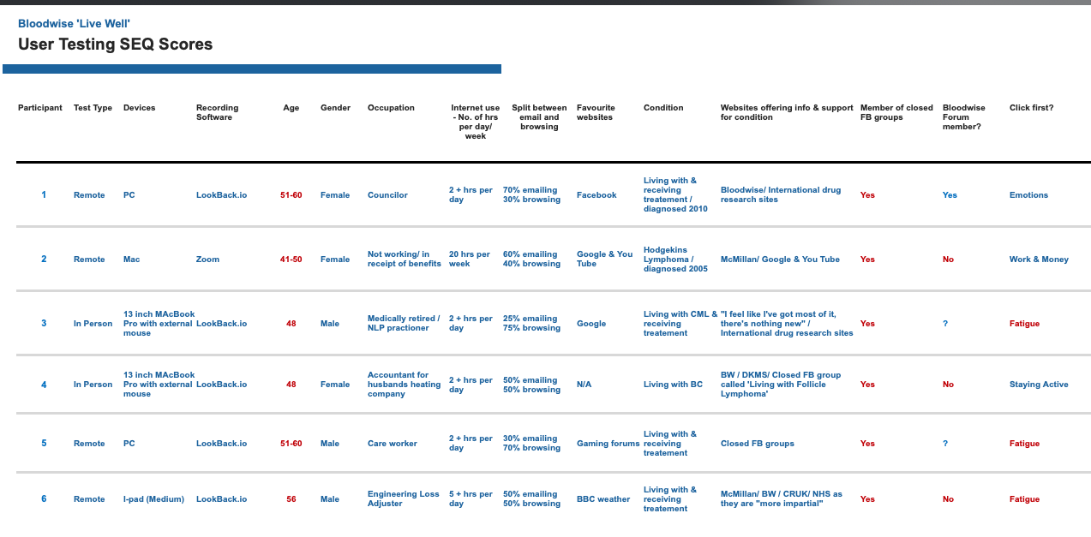Click "Websites offering info & support" header
1091x537 pixels.
pyautogui.click(x=787, y=112)
